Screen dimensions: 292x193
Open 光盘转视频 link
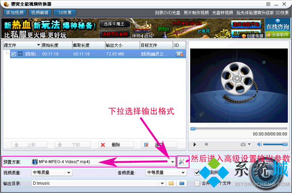point(222,13)
